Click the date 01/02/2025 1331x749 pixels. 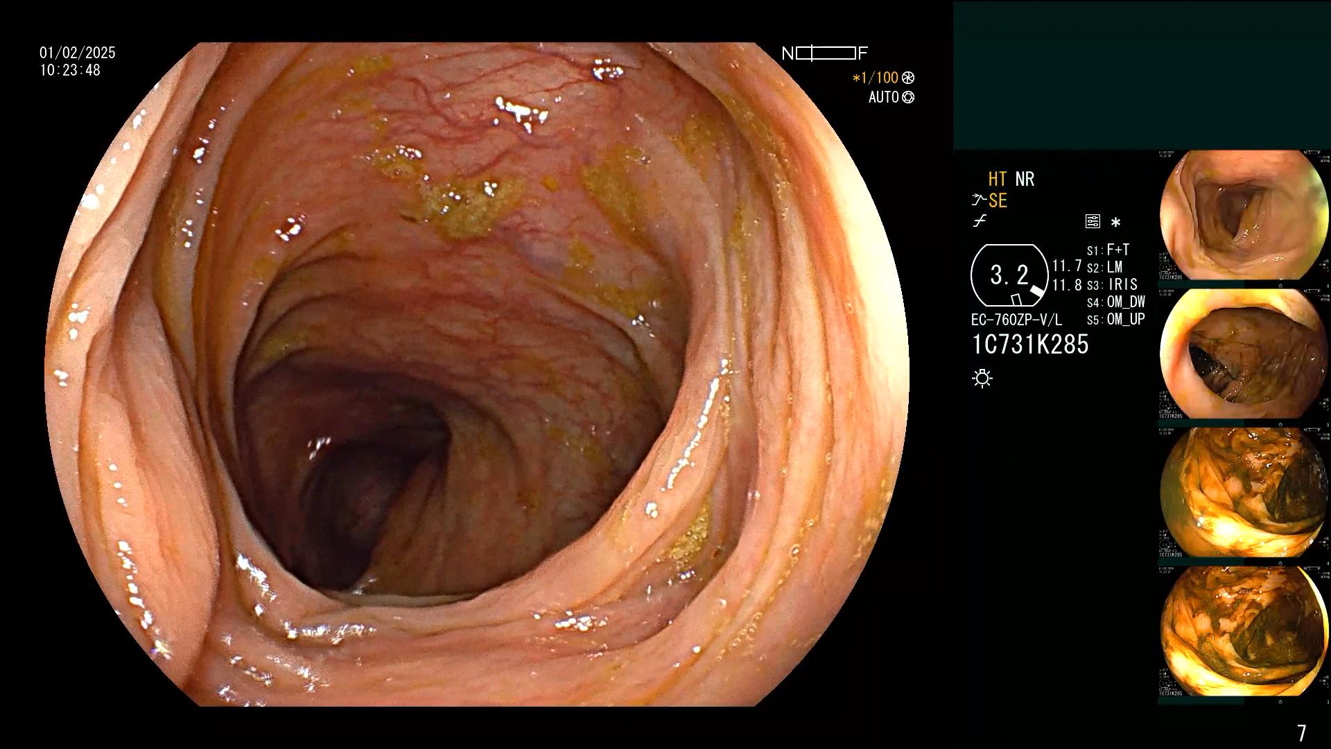78,53
